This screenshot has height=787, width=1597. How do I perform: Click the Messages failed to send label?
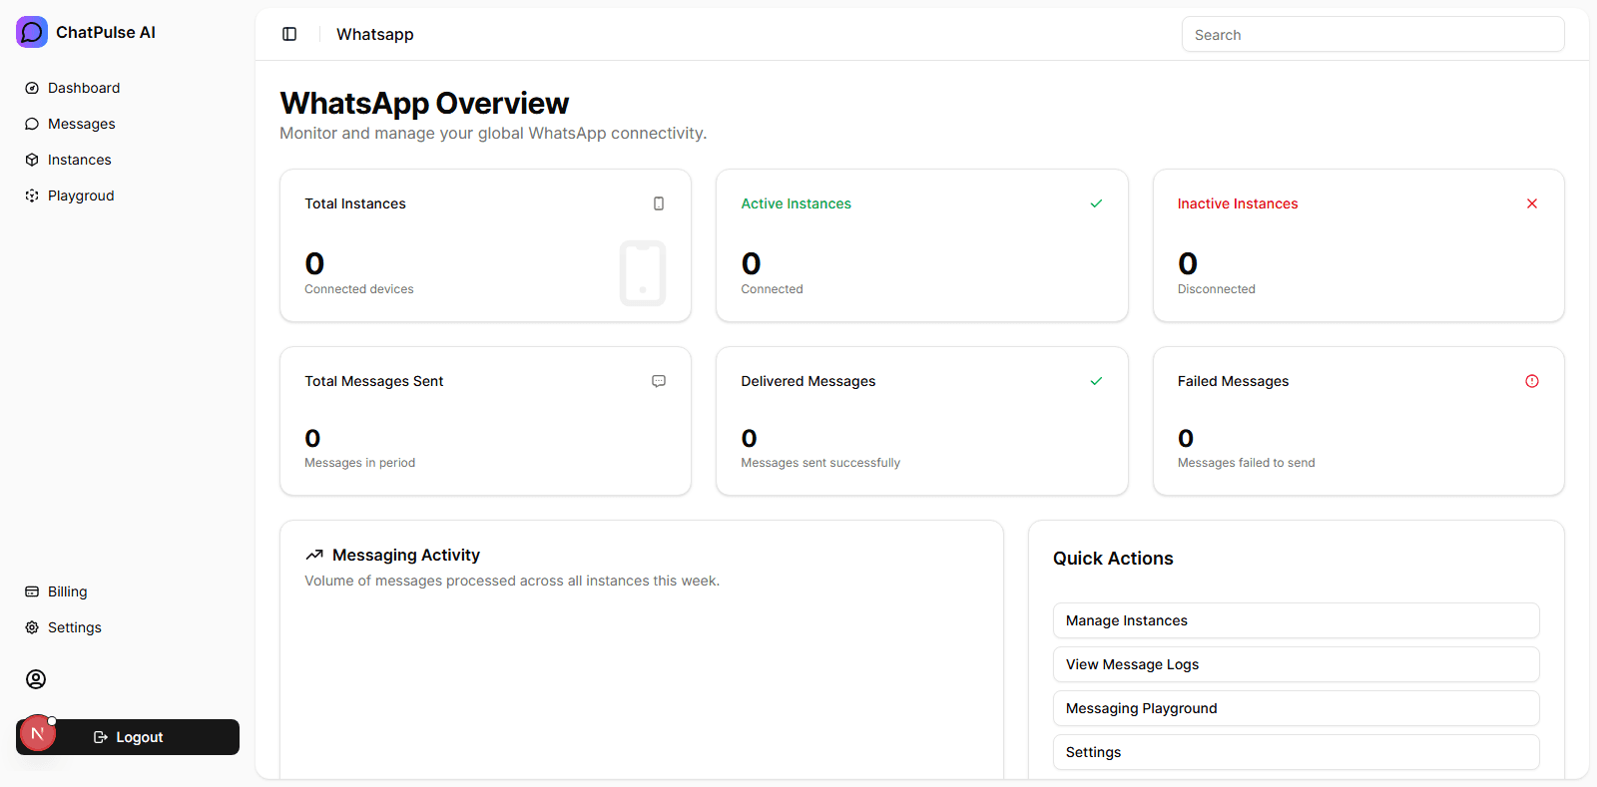point(1247,463)
